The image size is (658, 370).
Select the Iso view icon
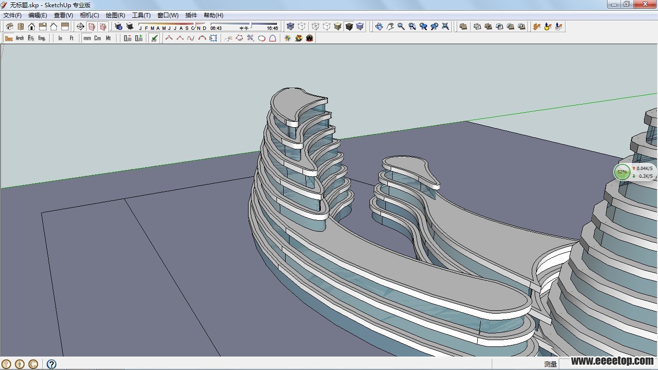[9, 26]
